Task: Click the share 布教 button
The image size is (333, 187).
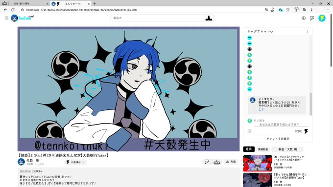Action: (231, 162)
